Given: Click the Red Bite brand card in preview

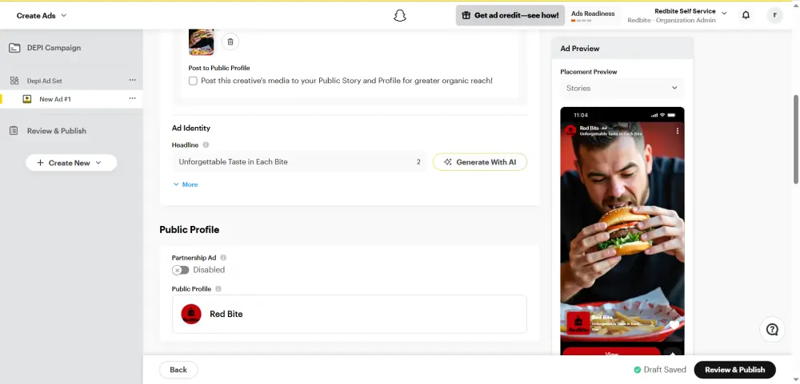Looking at the screenshot, I should tap(612, 323).
